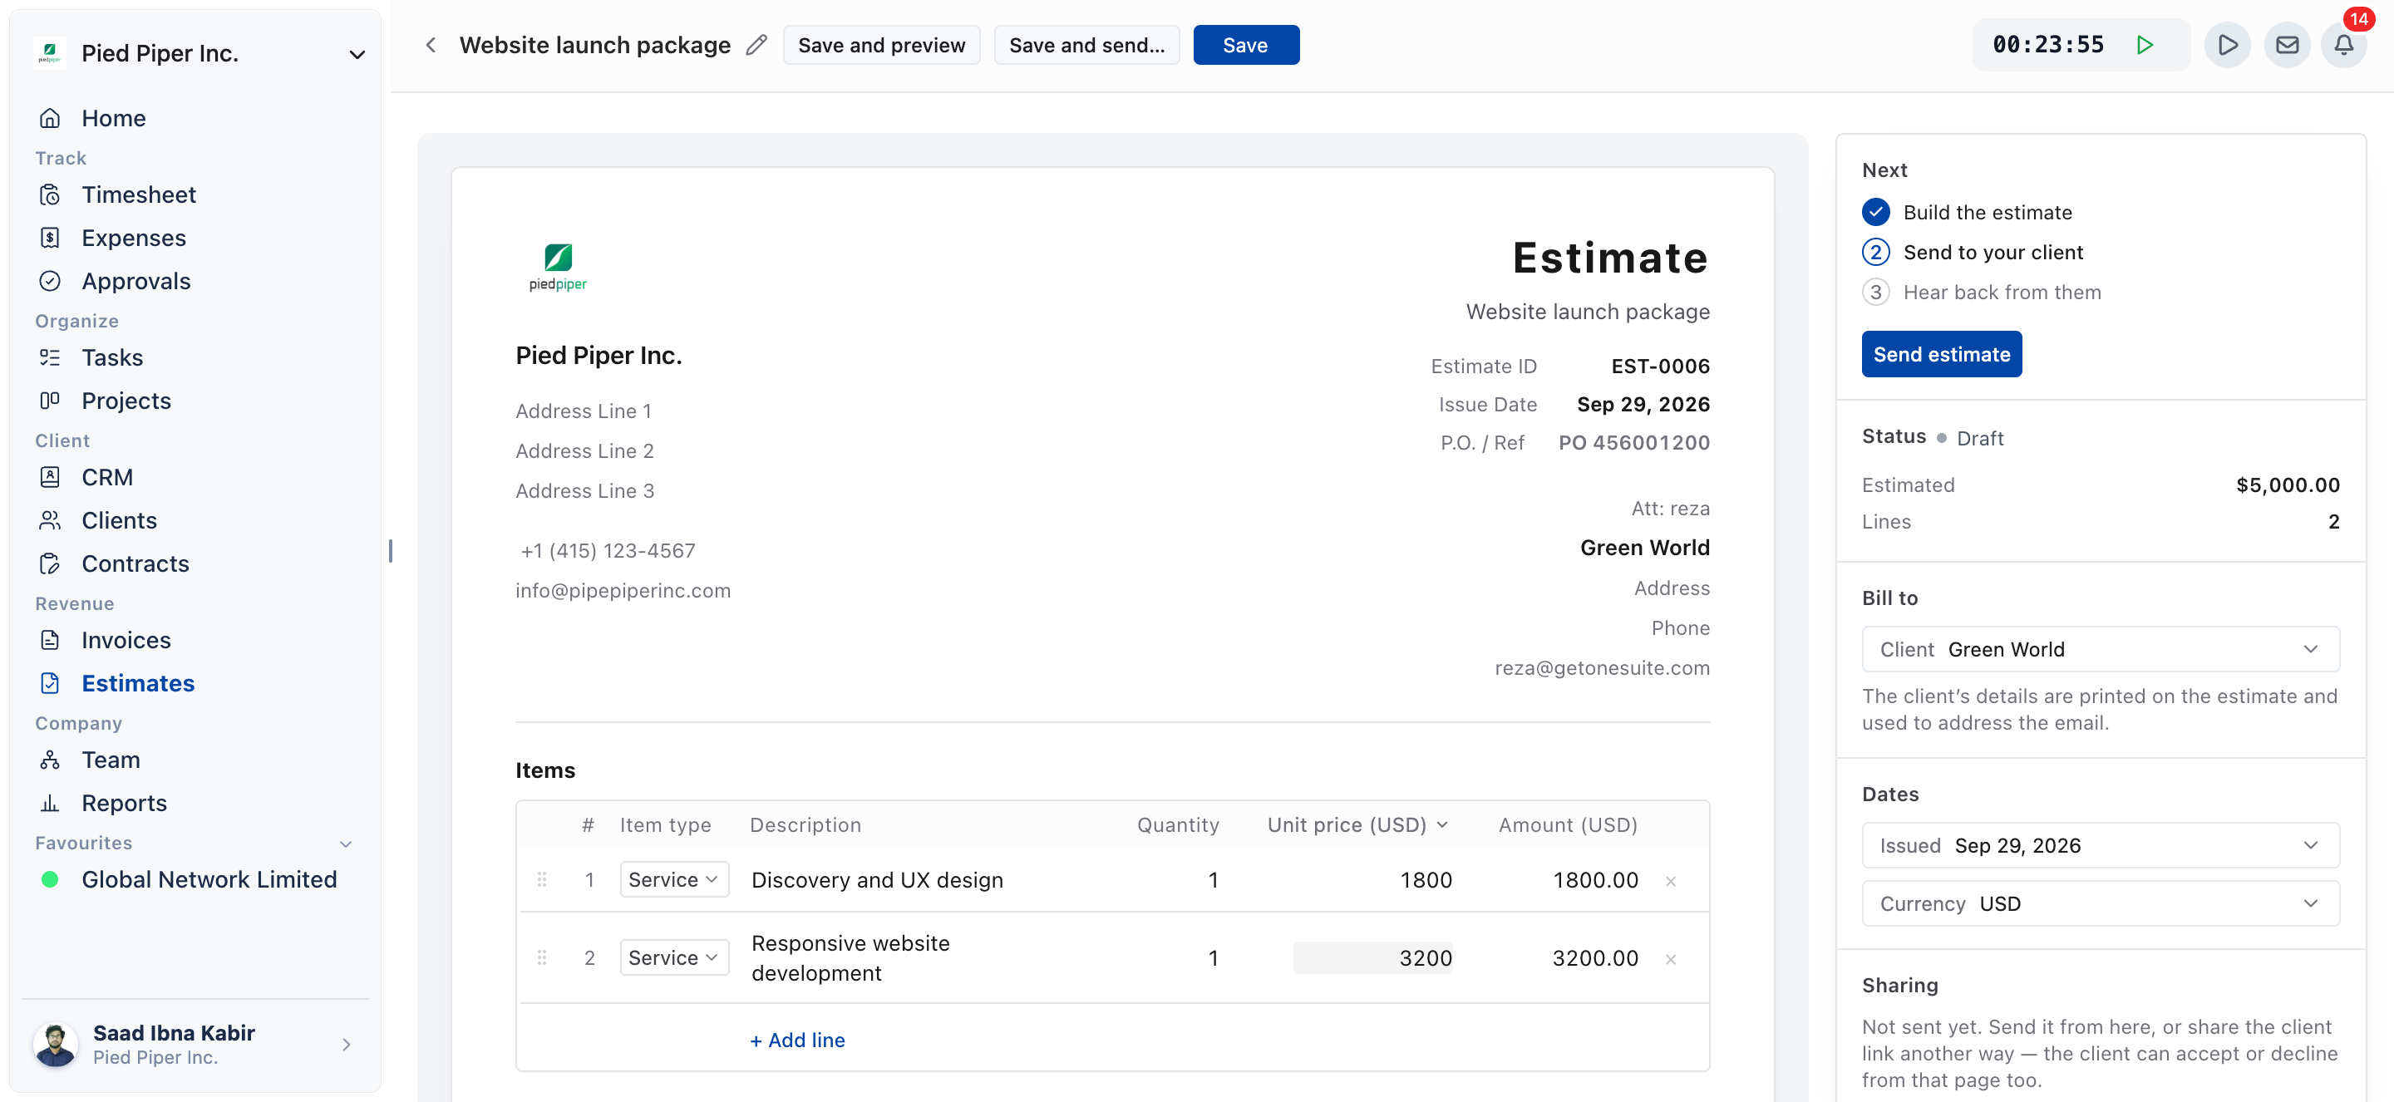Click the Pied Piper logo on estimate

pyautogui.click(x=558, y=267)
